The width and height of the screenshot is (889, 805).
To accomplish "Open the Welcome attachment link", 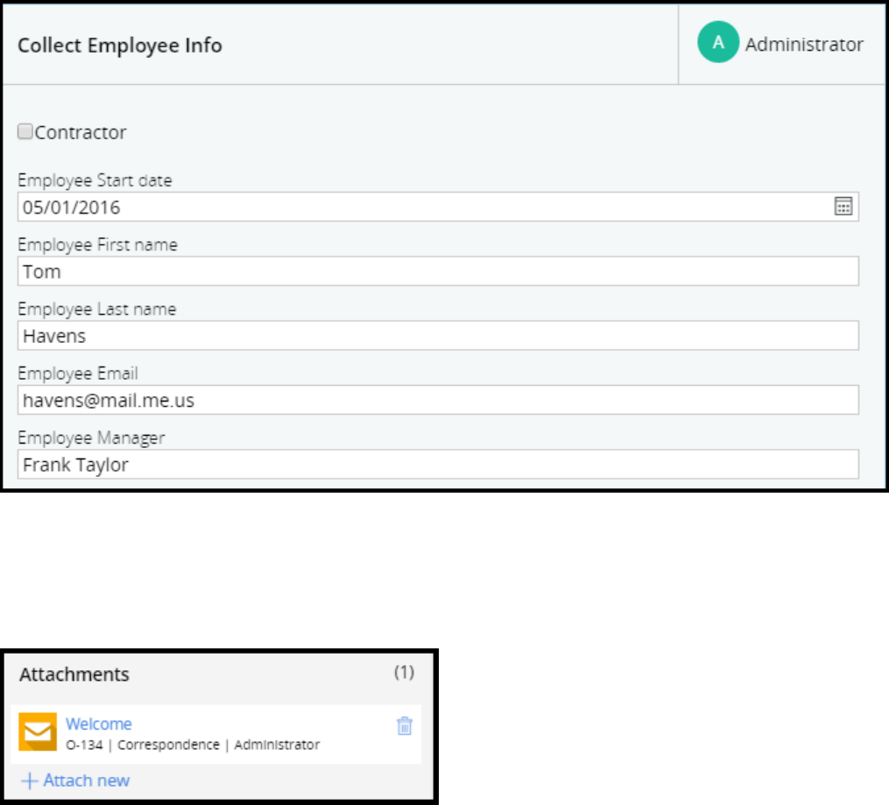I will tap(98, 724).
